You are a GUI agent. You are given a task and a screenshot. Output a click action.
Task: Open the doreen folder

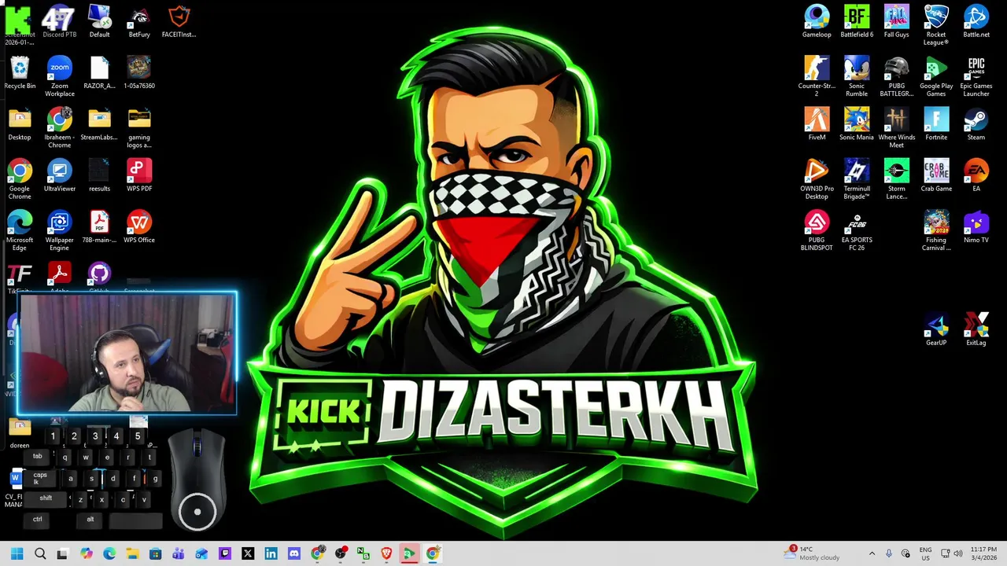(x=20, y=432)
